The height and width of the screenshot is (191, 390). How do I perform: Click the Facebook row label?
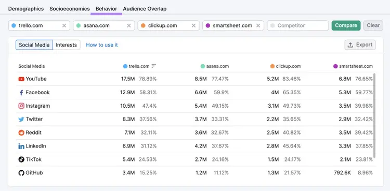pos(37,93)
